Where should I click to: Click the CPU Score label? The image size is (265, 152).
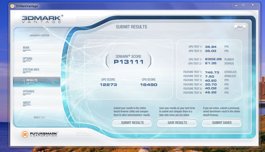click(x=149, y=80)
